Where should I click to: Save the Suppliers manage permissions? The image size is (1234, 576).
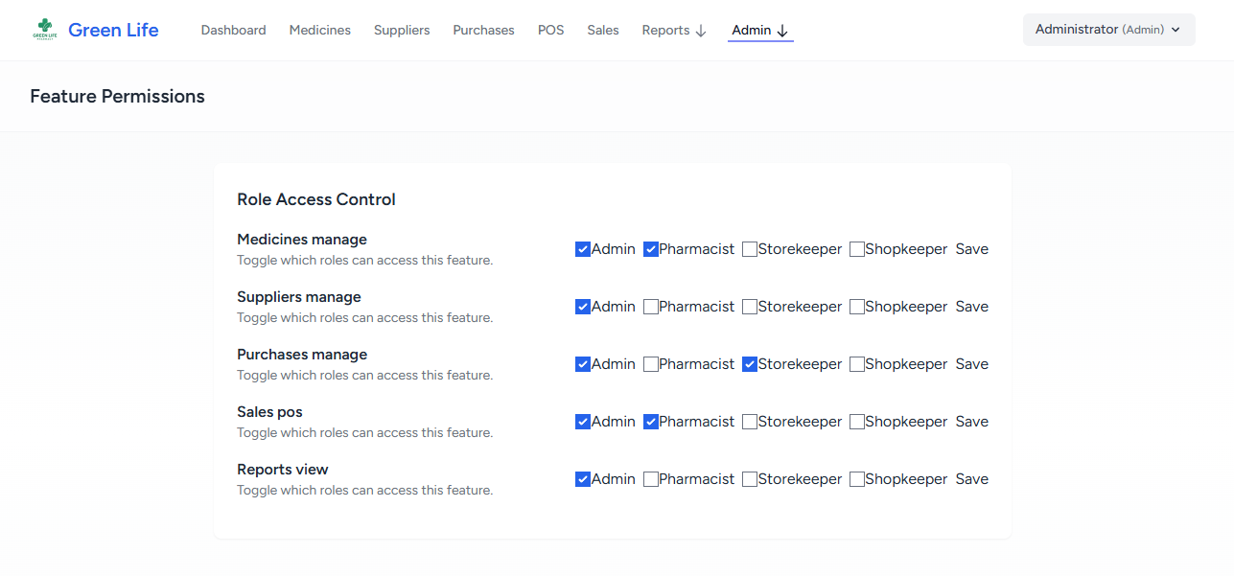[x=971, y=306]
